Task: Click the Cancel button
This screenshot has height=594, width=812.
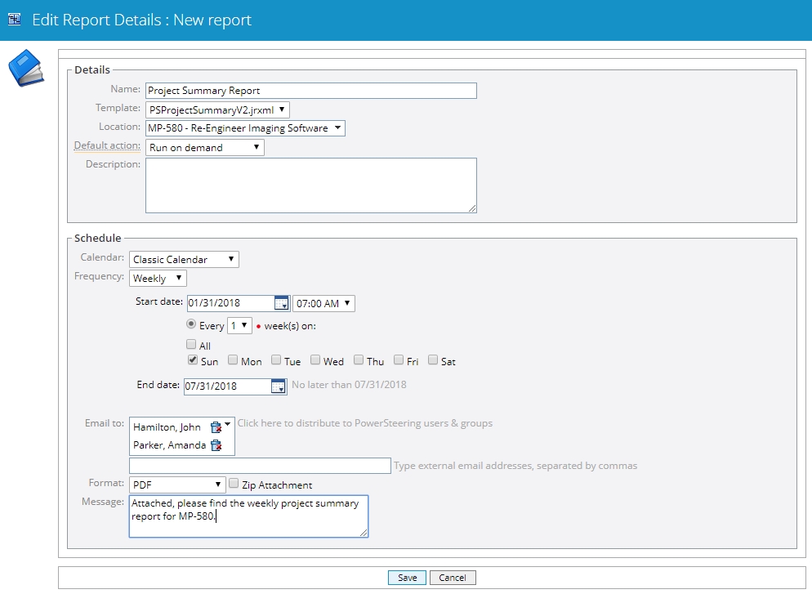Action: click(452, 578)
